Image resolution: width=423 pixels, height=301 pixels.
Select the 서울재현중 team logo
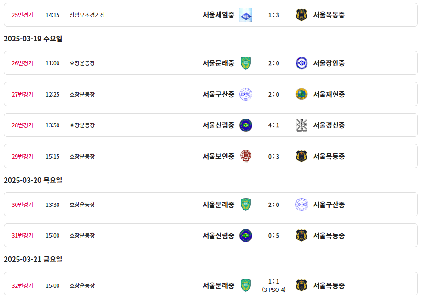pos(301,94)
